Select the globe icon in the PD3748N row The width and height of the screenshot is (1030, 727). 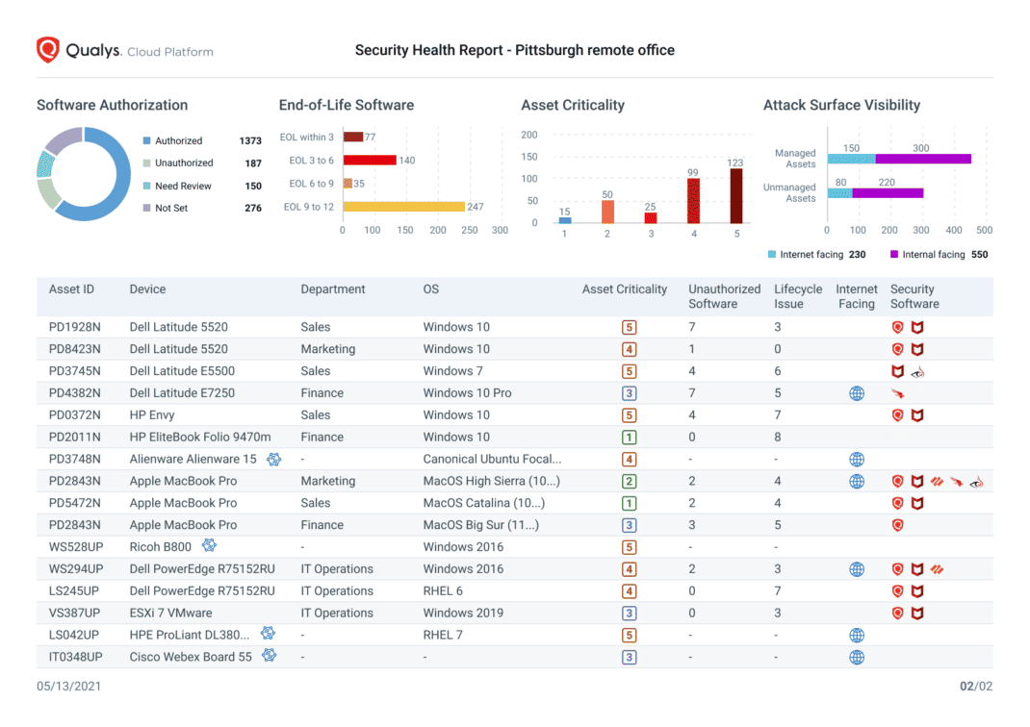[x=857, y=460]
